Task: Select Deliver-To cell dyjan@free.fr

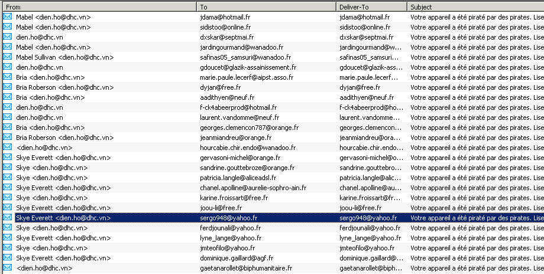Action: tap(360, 87)
